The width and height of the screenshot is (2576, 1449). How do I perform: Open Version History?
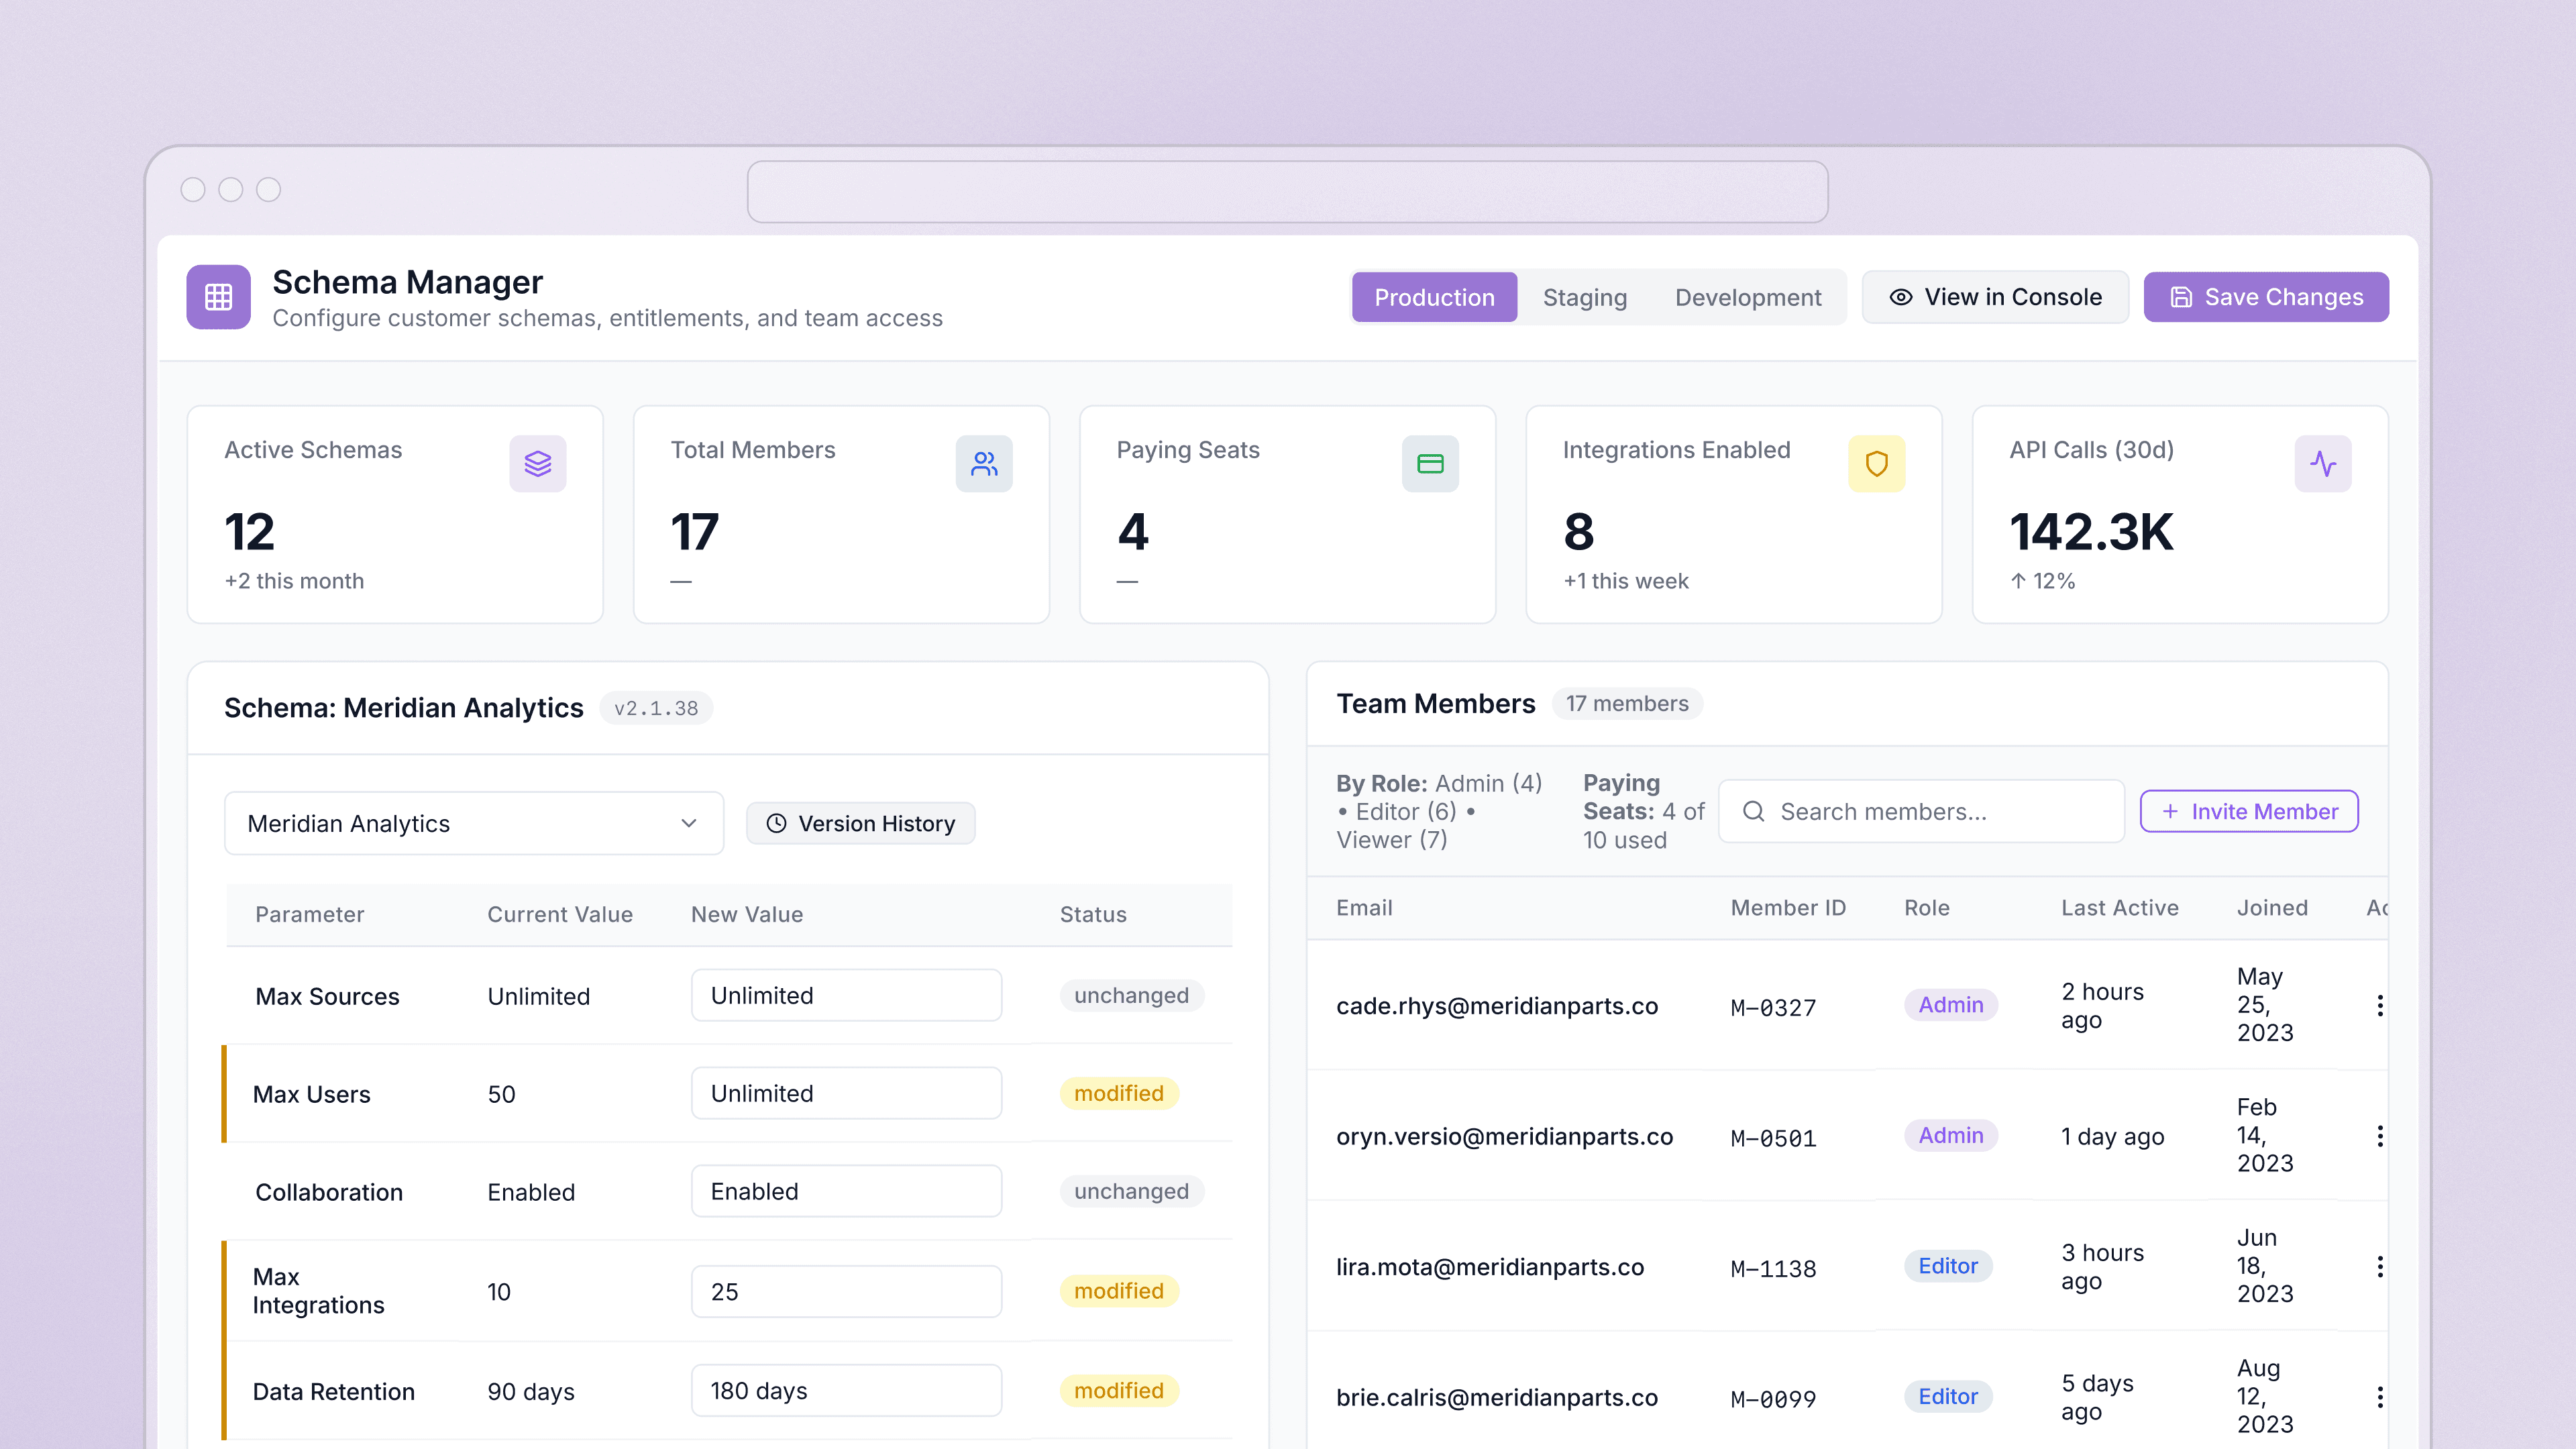[x=861, y=823]
